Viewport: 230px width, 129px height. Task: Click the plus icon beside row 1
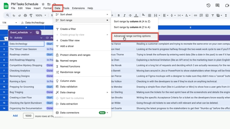point(6,39)
